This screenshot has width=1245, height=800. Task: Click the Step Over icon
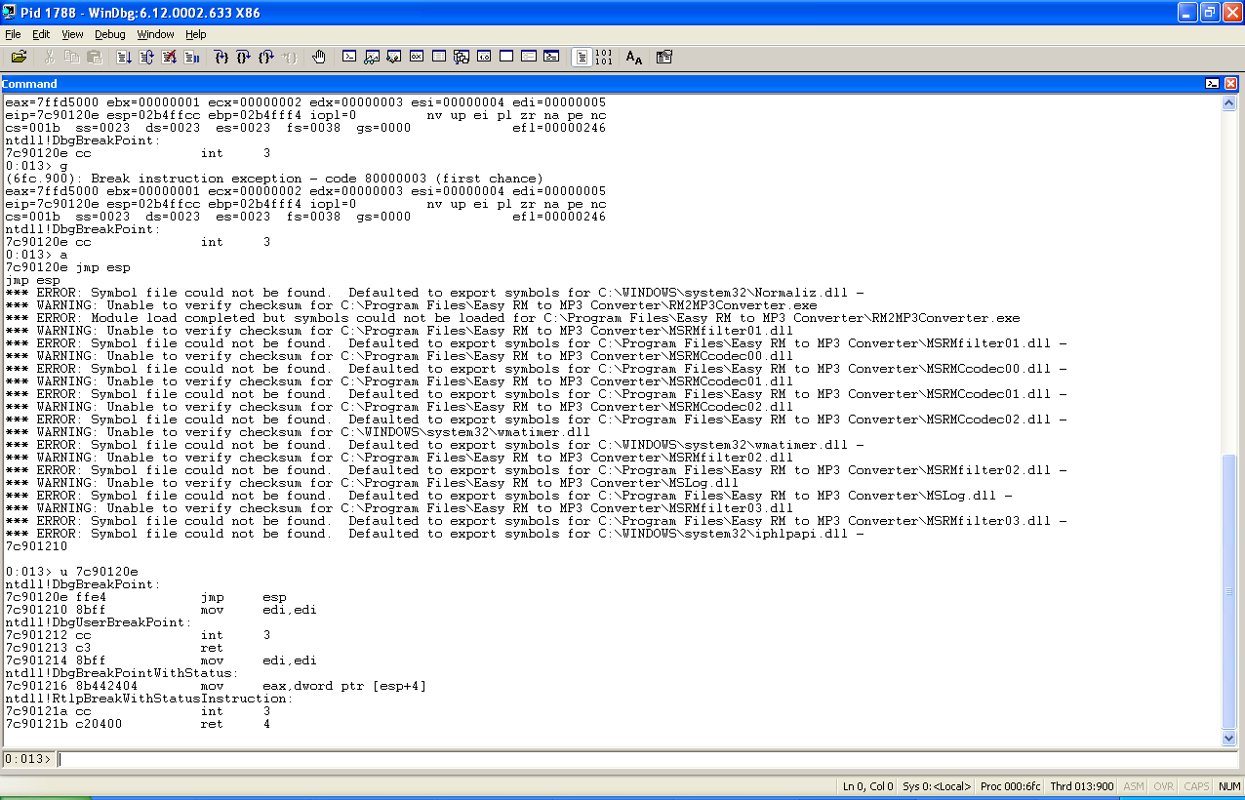pos(244,58)
